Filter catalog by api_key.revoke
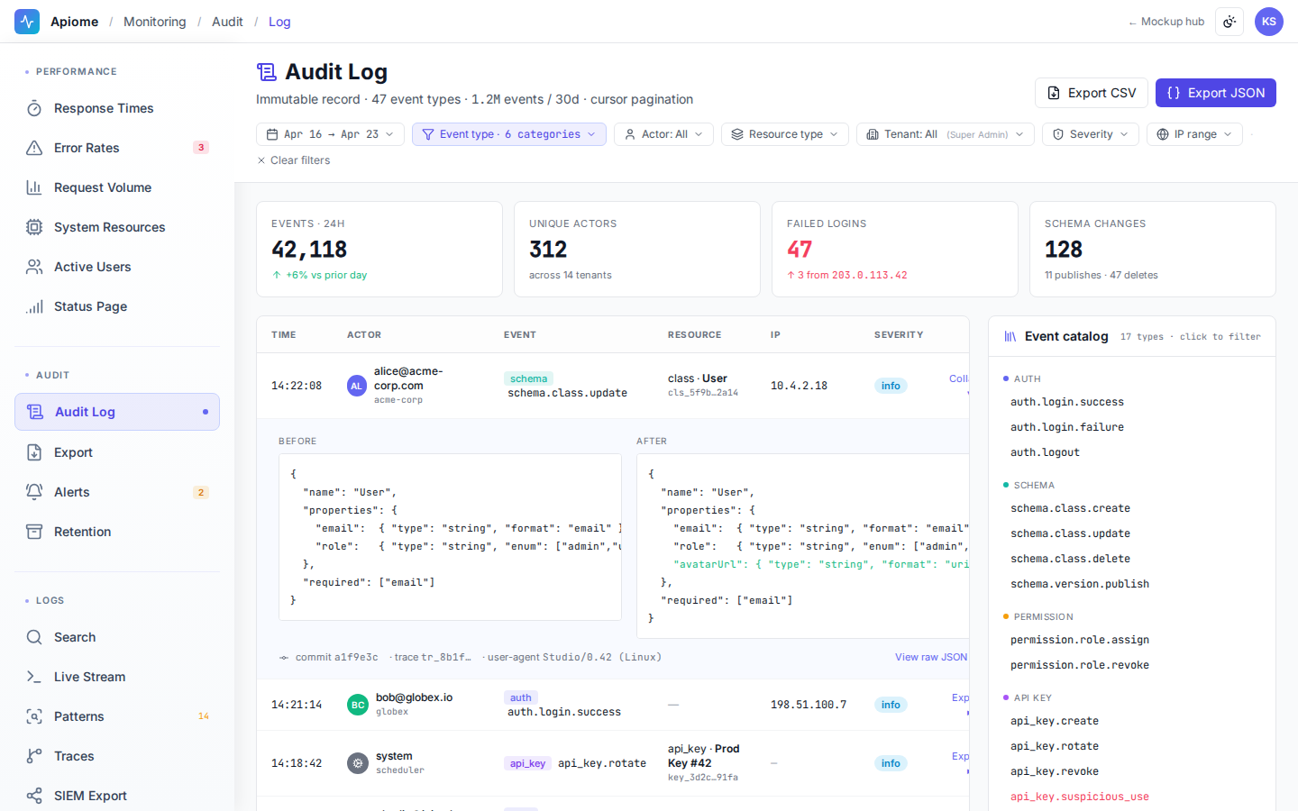Screen dimensions: 1298x811 [1055, 771]
